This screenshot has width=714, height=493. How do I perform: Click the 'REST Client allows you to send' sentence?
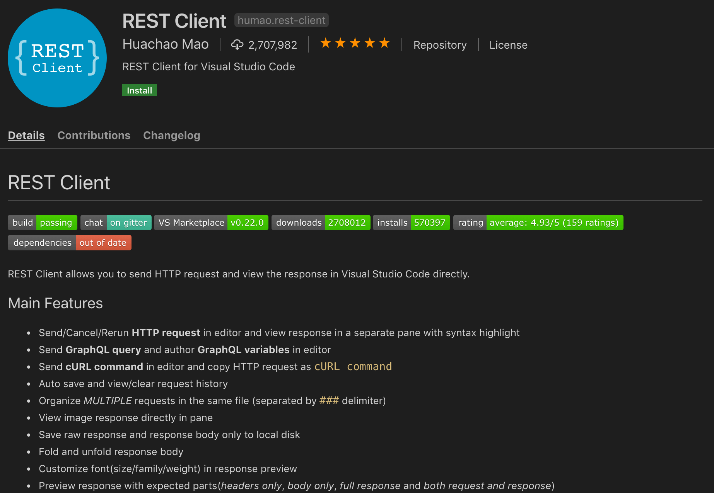239,274
